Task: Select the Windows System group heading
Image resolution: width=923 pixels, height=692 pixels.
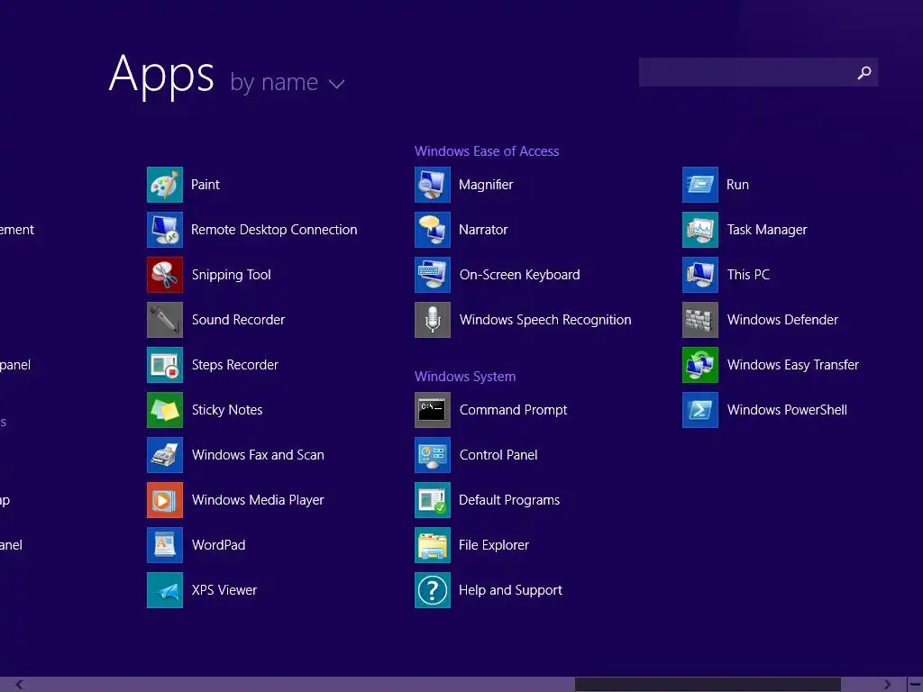Action: [x=465, y=377]
